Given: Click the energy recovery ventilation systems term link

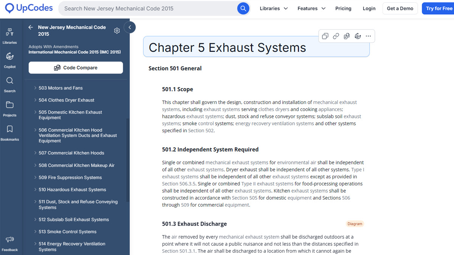Looking at the screenshot, I should coord(275,124).
